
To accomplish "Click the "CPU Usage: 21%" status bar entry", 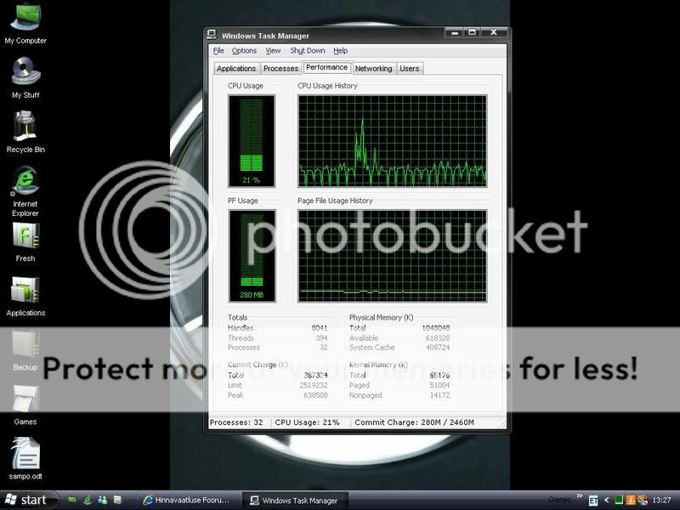I will coord(308,422).
